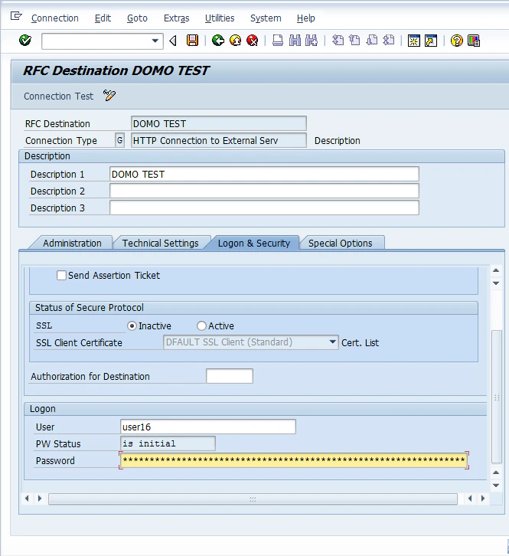Open the Connection menu
The image size is (509, 556).
[55, 18]
